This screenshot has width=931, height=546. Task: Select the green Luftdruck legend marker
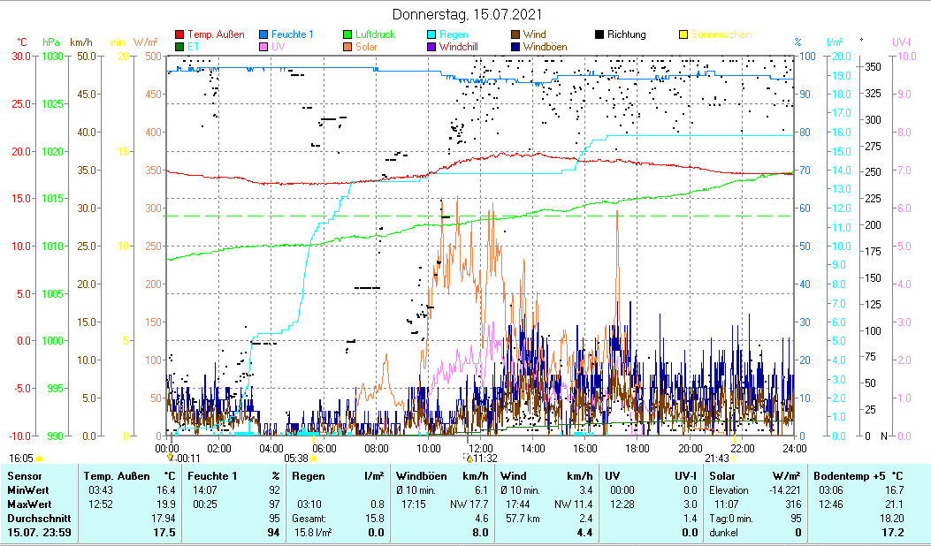[x=348, y=34]
